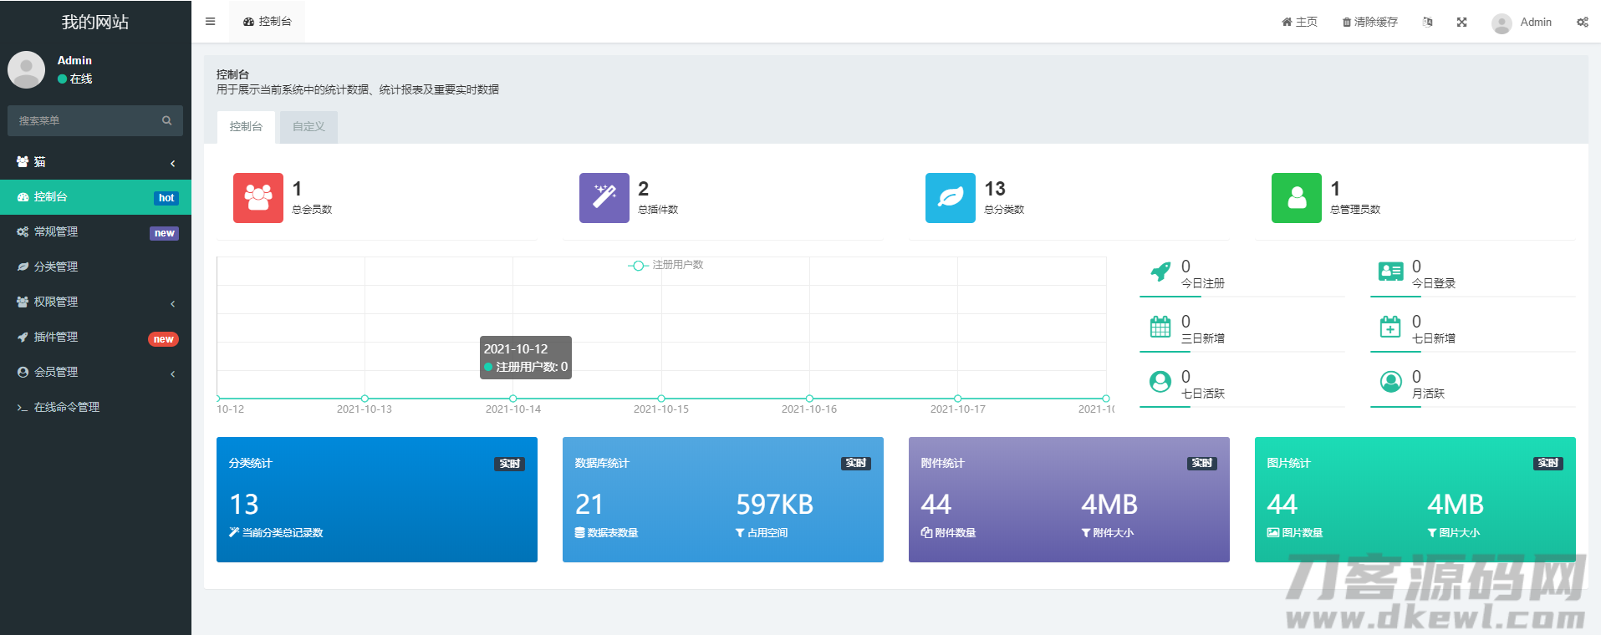The width and height of the screenshot is (1601, 635).
Task: Click the blue leaf categories icon
Action: [950, 198]
